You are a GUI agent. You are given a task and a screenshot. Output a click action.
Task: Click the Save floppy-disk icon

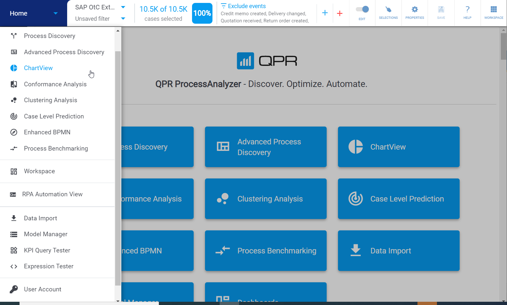pos(441,9)
